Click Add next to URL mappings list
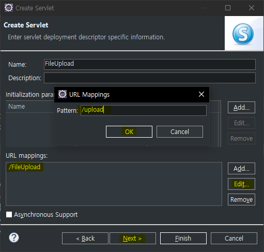The width and height of the screenshot is (264, 252). coord(241,169)
